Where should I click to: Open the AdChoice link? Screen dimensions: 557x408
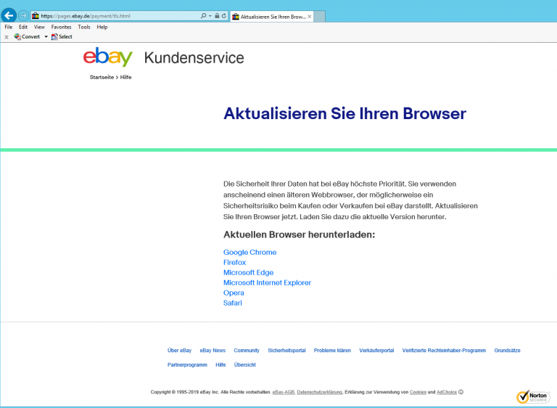coord(447,392)
